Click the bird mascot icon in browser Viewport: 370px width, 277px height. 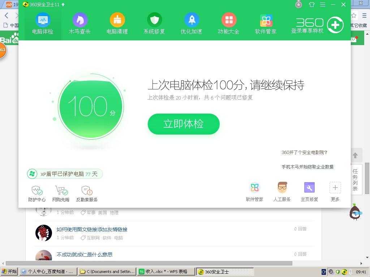click(x=356, y=212)
